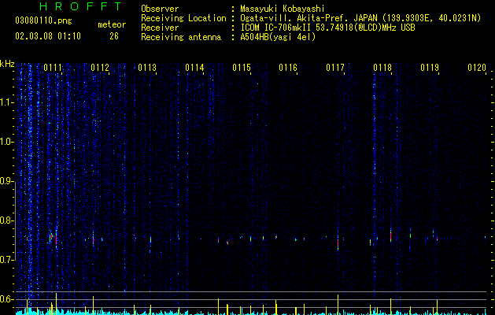Click the red meteor echo below 0112
The width and height of the screenshot is (495, 315).
93,241
